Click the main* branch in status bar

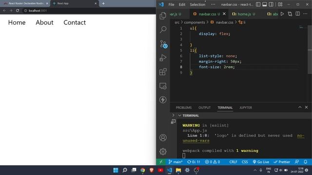[175, 162]
